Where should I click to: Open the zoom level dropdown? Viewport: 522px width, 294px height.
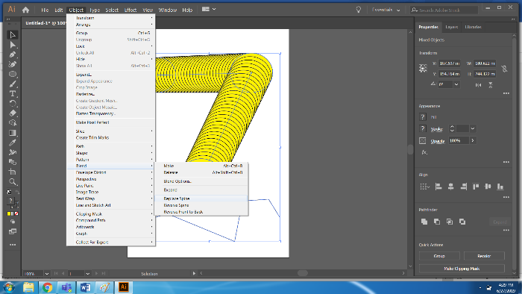coord(47,274)
